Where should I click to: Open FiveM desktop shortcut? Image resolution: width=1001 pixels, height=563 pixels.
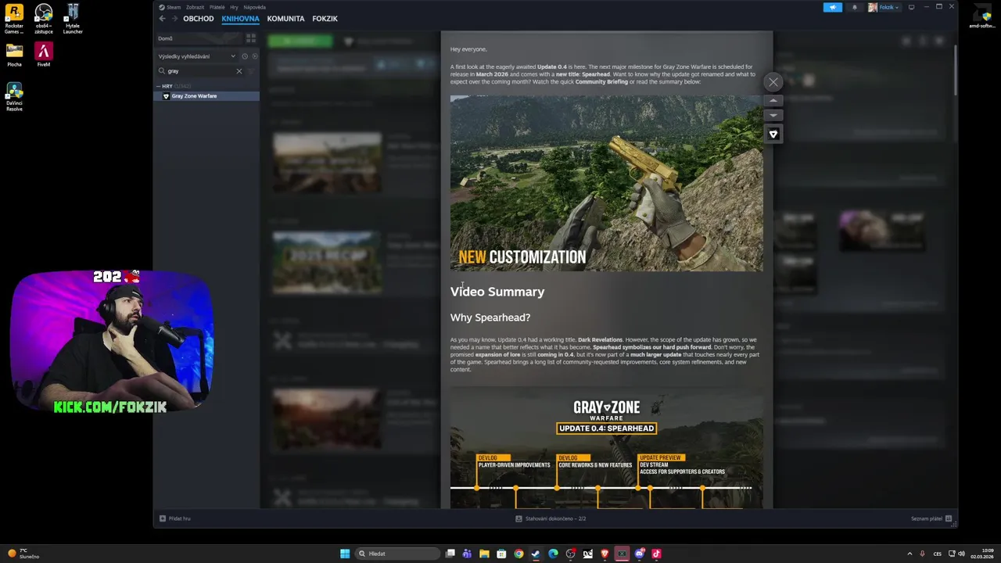[43, 55]
